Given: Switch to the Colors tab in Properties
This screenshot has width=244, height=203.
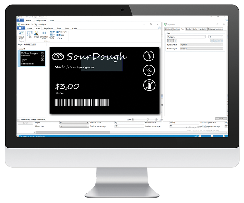Looking at the screenshot, I should [x=196, y=29].
